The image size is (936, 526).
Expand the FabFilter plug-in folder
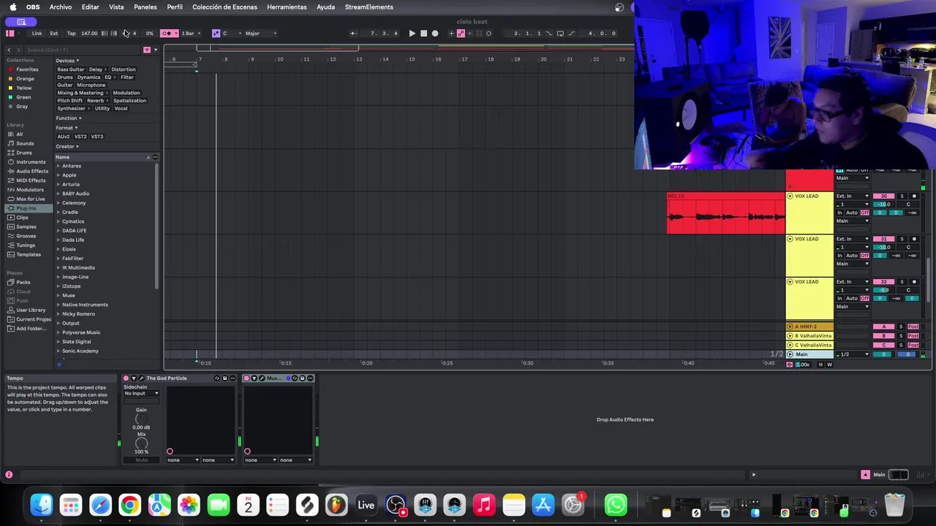tap(58, 258)
